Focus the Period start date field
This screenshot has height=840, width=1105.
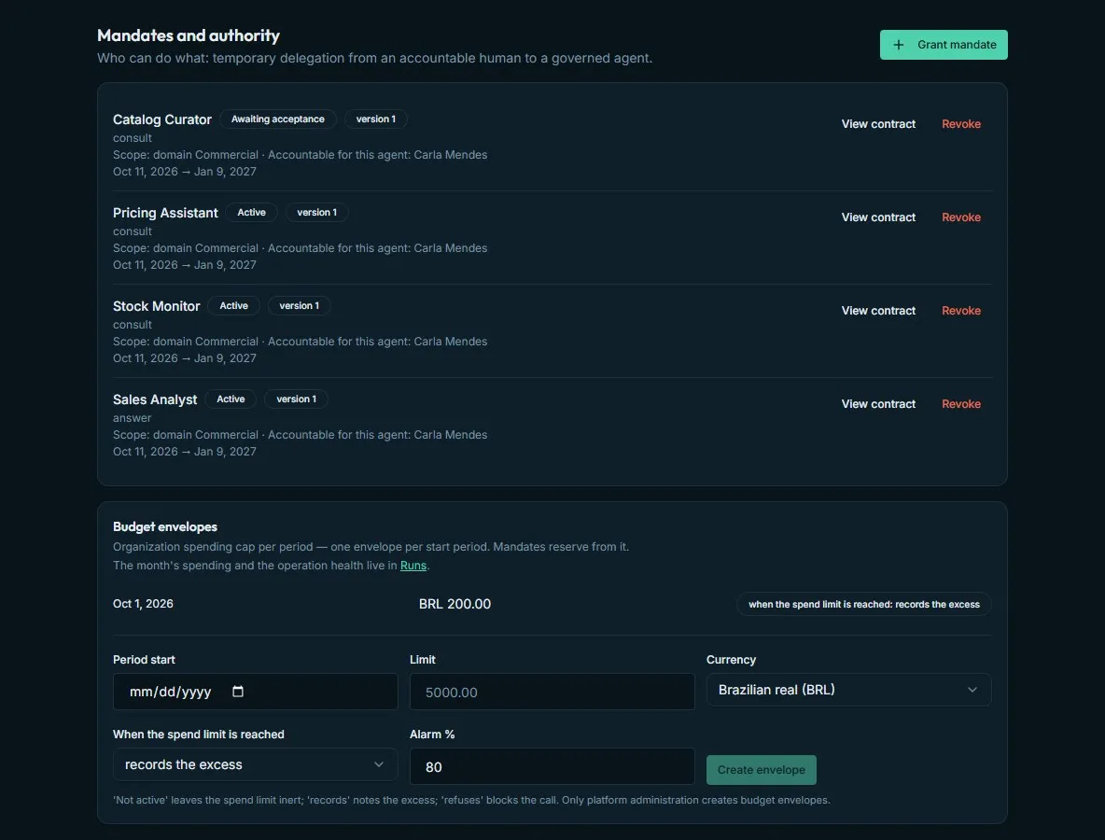point(255,692)
